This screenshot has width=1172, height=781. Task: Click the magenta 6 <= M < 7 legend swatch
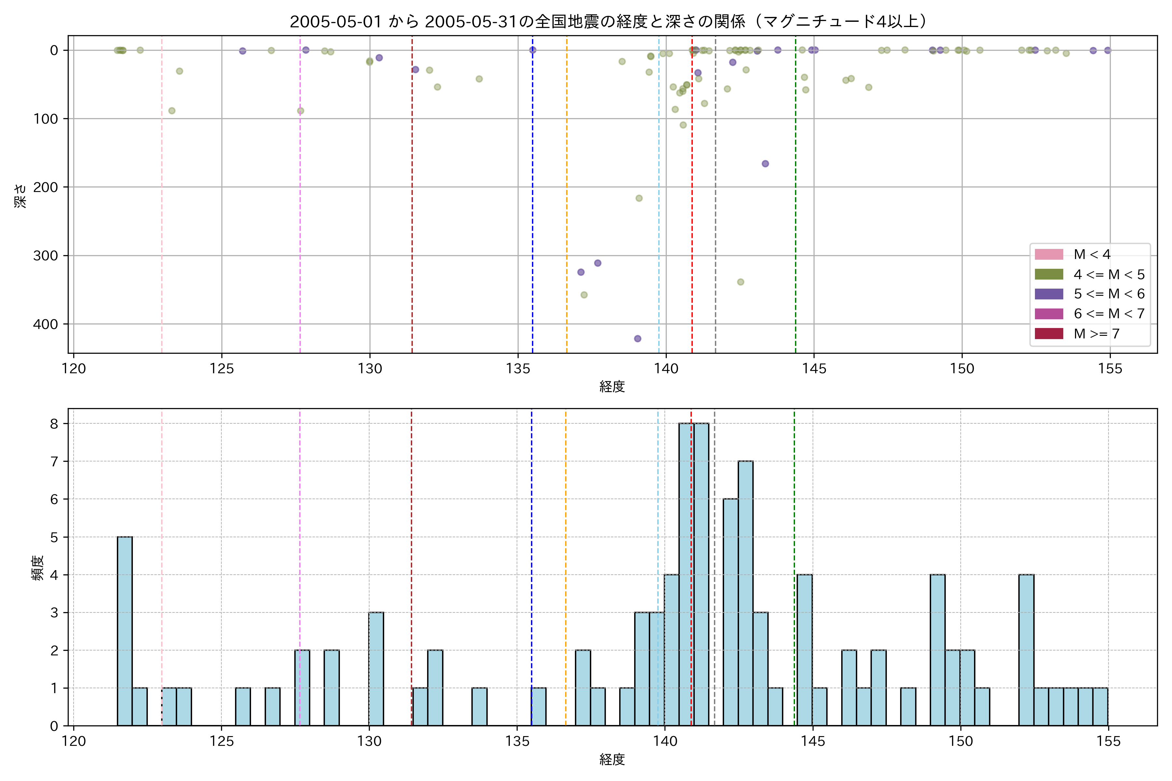1048,314
